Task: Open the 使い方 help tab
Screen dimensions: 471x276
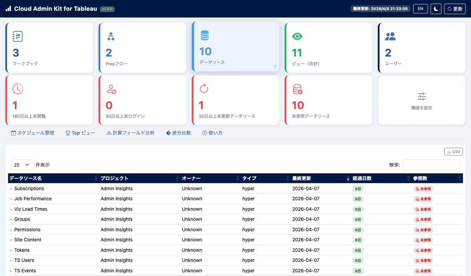Action: click(212, 133)
